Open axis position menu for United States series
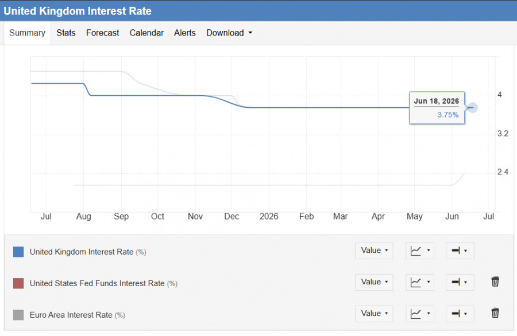The image size is (517, 336). 460,282
